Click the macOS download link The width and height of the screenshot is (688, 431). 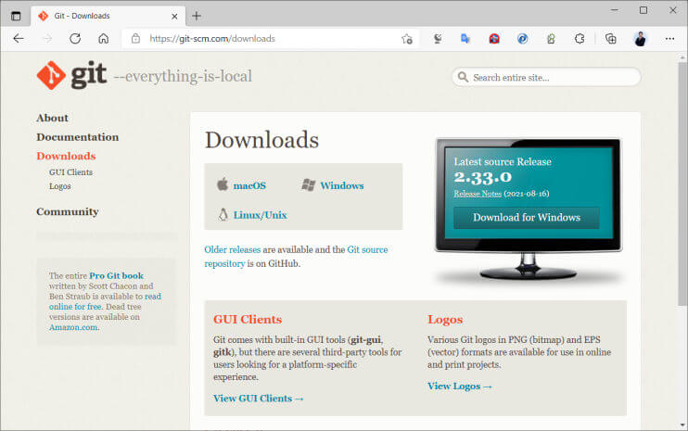[249, 185]
